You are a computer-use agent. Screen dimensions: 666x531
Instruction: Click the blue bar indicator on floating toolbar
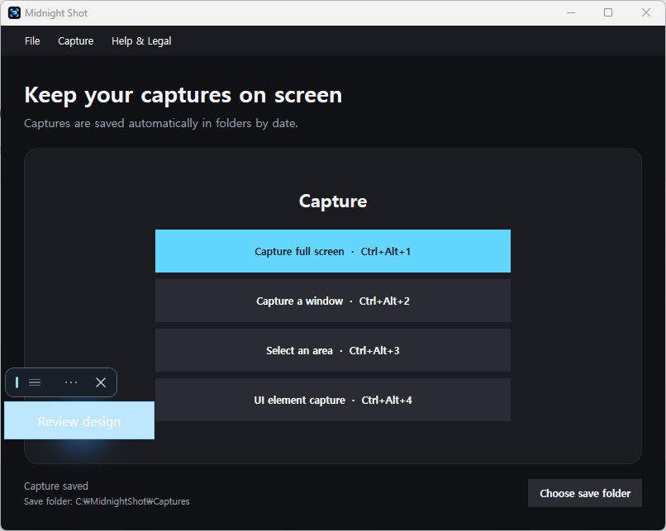17,382
